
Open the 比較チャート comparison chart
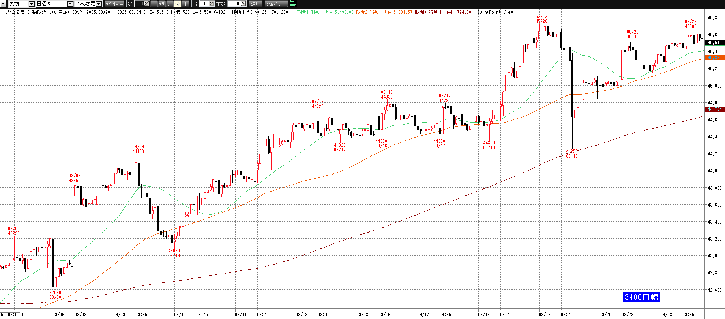coord(276,4)
